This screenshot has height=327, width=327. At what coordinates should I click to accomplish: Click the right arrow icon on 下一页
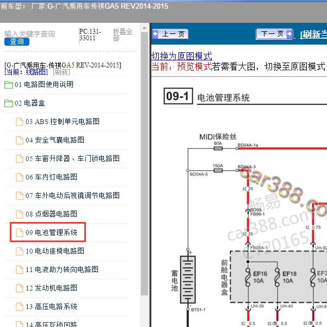pyautogui.click(x=289, y=34)
